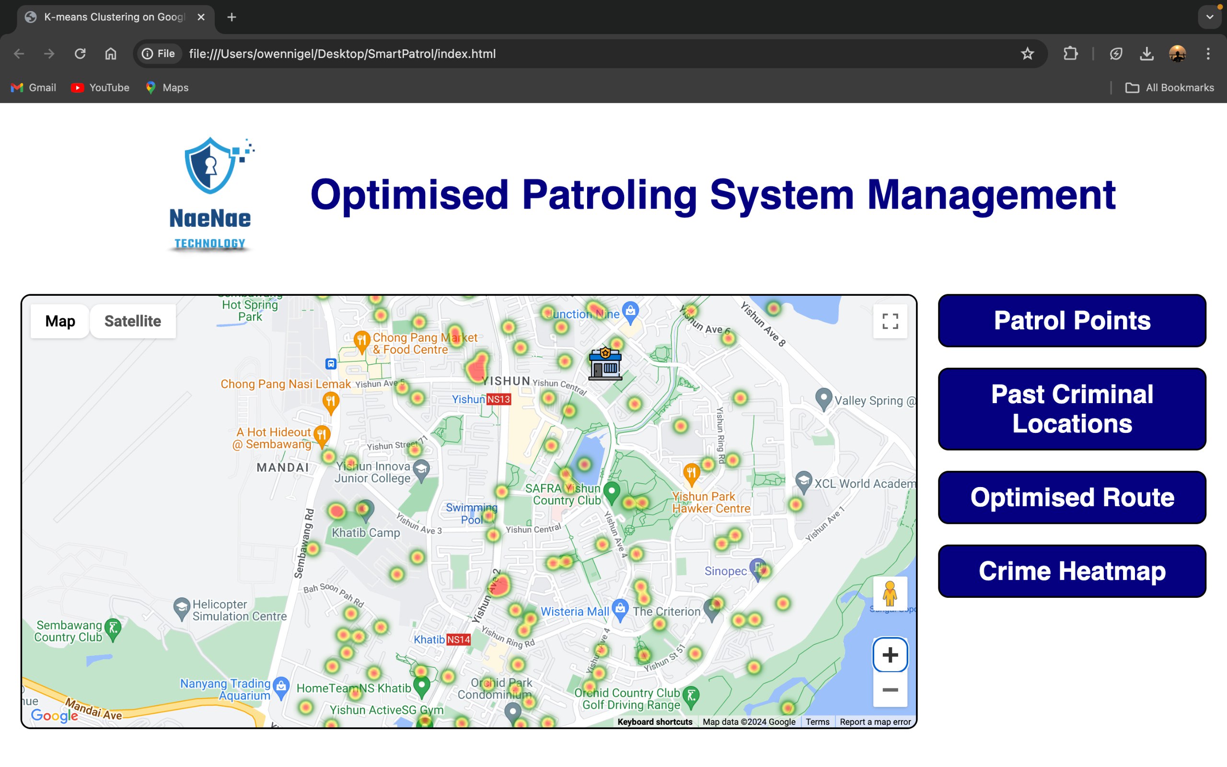The height and width of the screenshot is (767, 1227).
Task: Reload the SmartPatrol page
Action: click(80, 54)
